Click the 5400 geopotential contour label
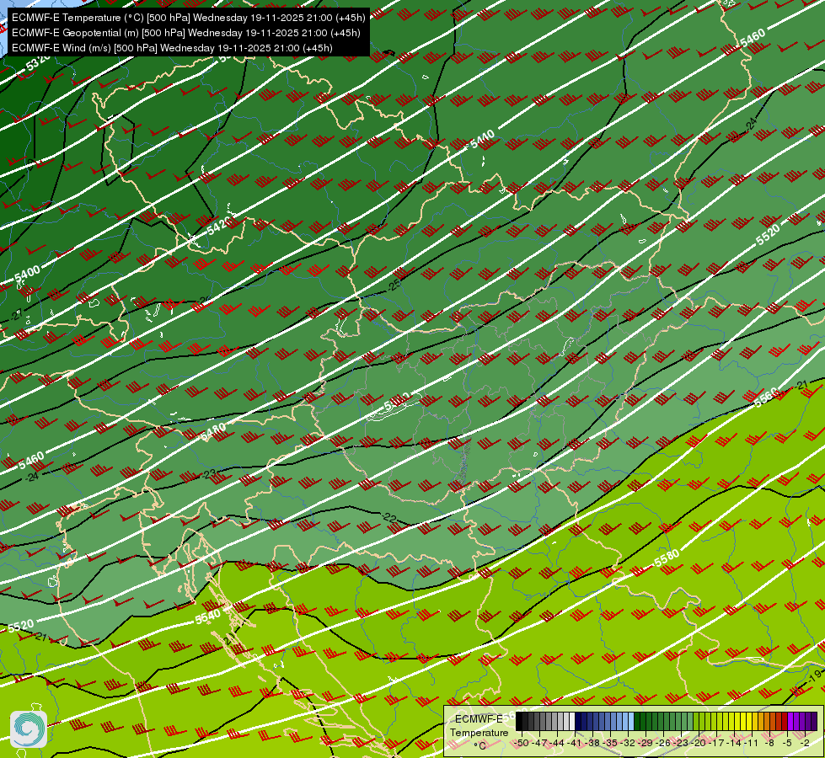Viewport: 825px width, 758px height. click(27, 274)
